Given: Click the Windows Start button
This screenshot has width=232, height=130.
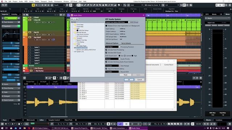Looking at the screenshot, I should click(x=2, y=128).
